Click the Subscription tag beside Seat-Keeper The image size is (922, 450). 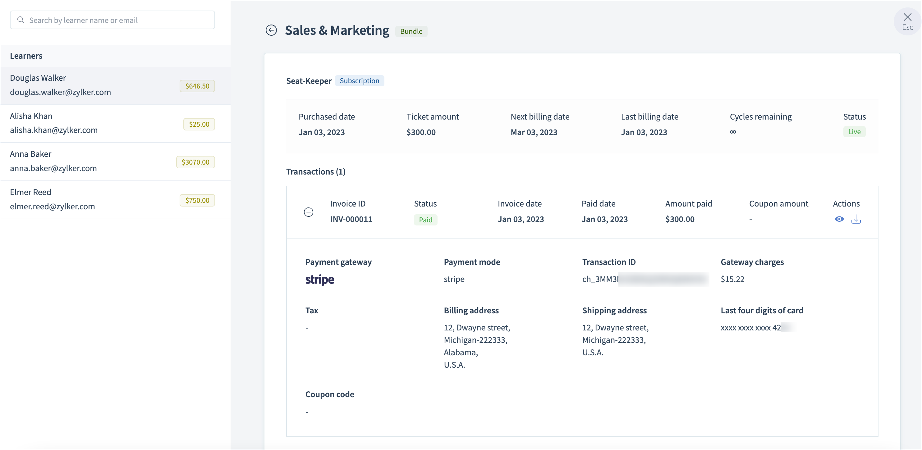click(x=359, y=81)
